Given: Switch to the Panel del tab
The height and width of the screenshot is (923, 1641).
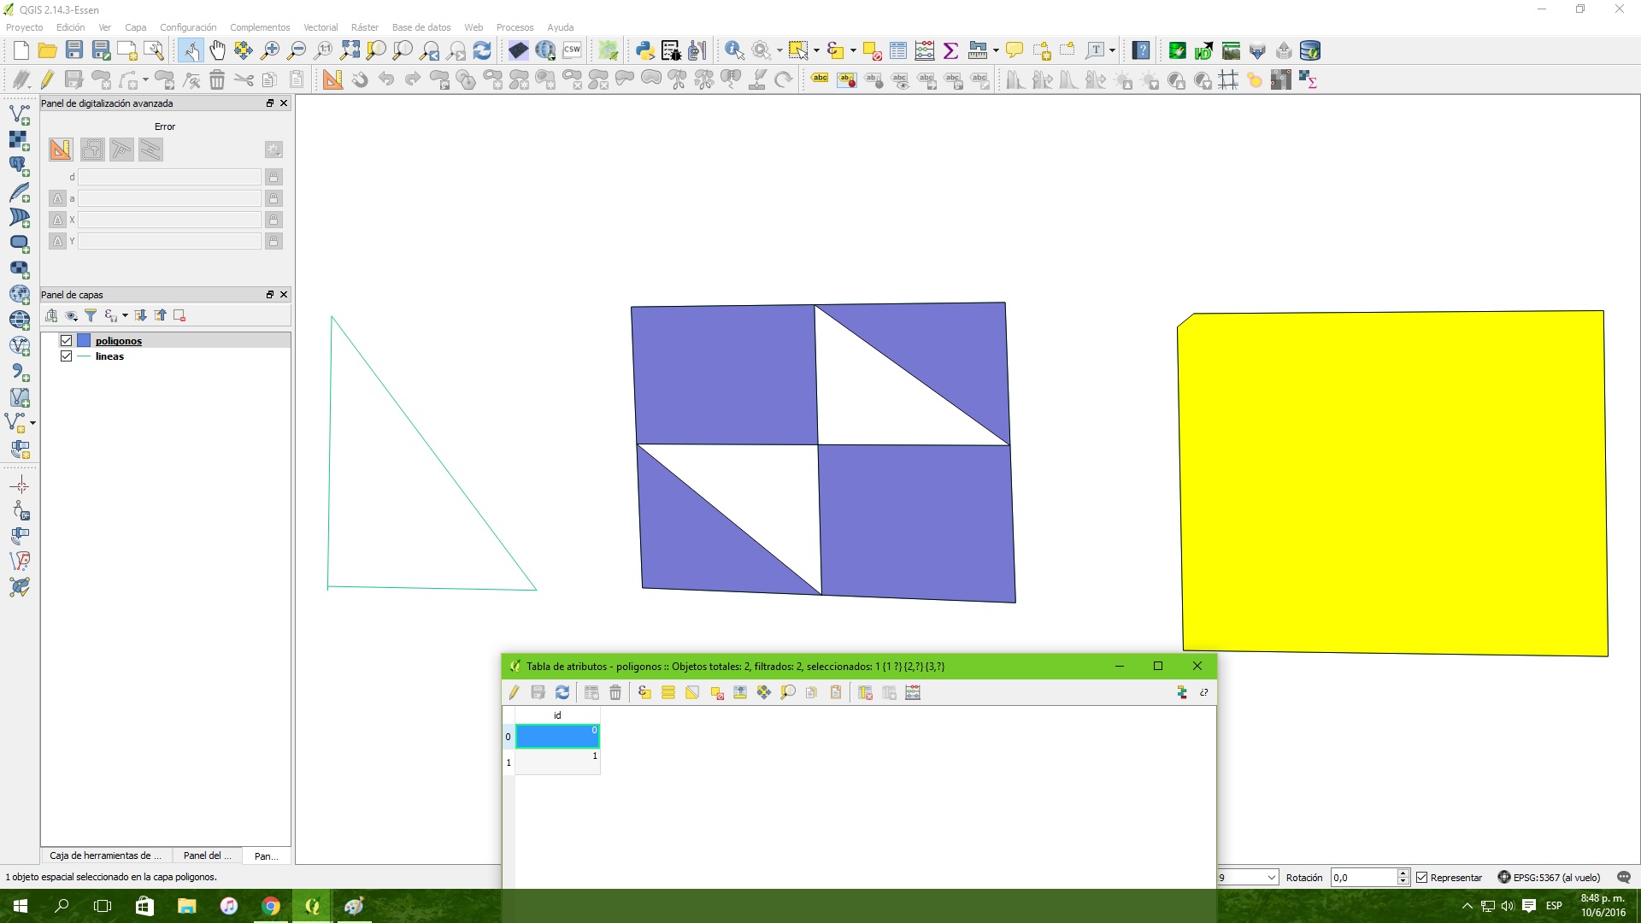Looking at the screenshot, I should [207, 855].
